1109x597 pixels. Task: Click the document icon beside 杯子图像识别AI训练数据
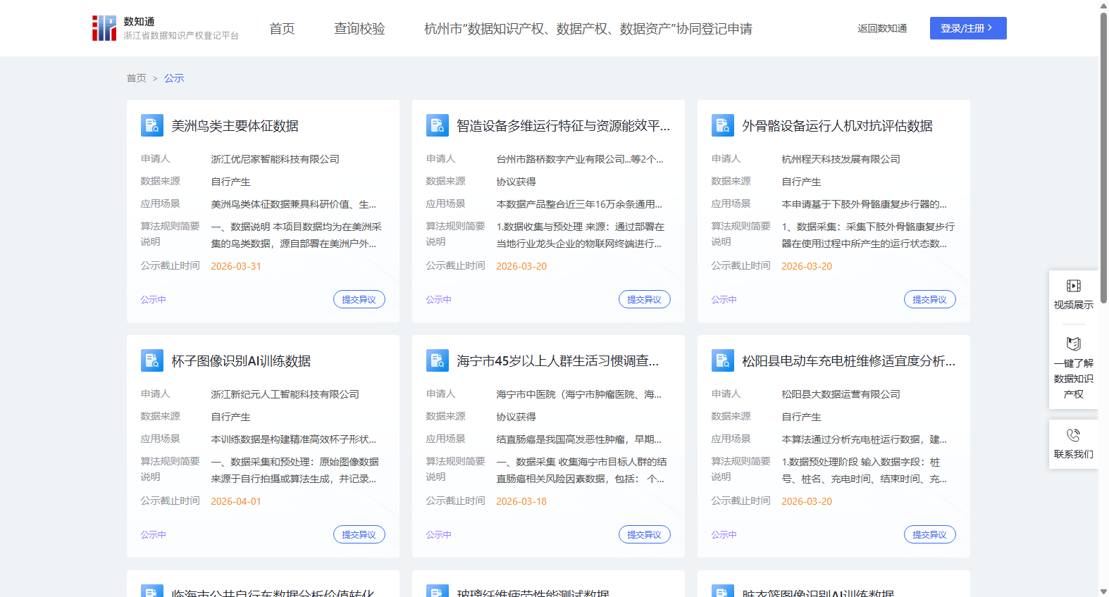152,360
